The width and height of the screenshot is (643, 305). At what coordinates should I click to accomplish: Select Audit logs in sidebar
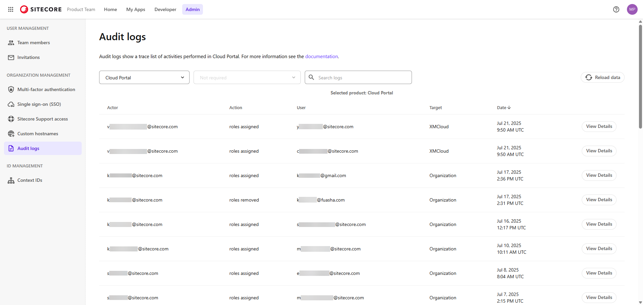coord(43,148)
